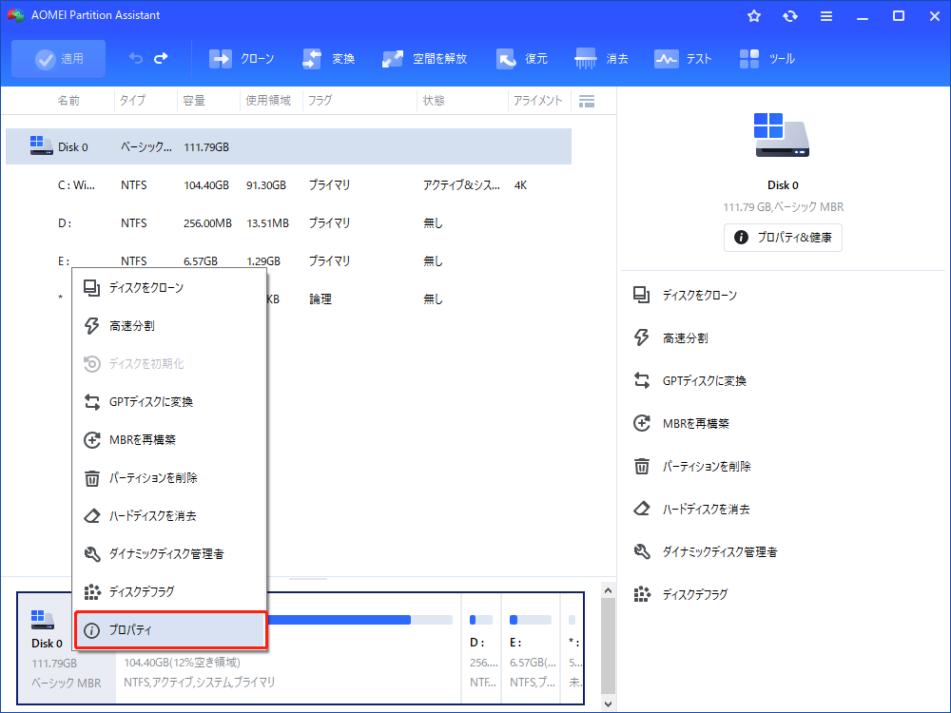
Task: Click the 91.30GB used space cell
Action: 265,185
